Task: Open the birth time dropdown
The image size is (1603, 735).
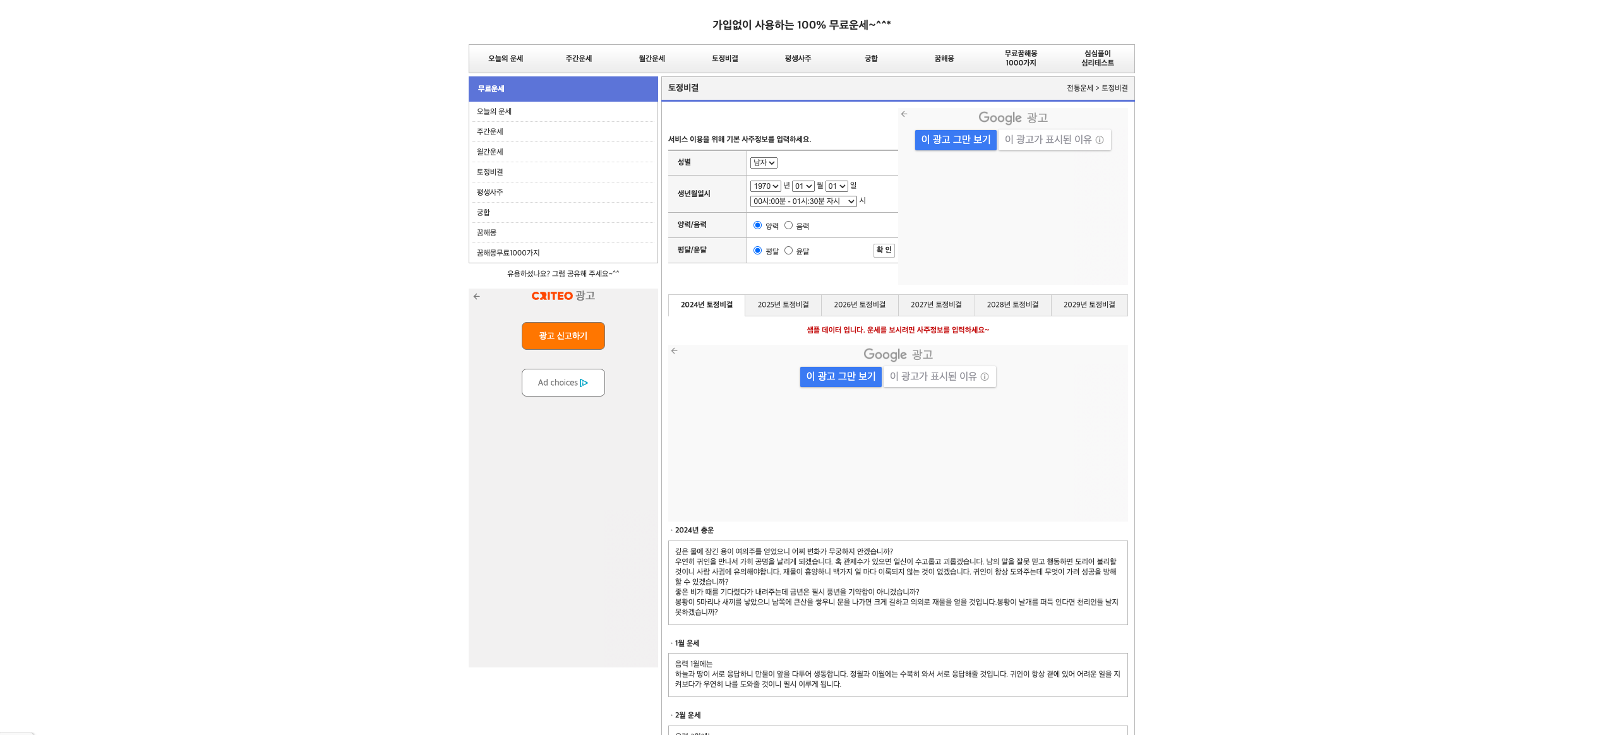Action: pos(802,202)
